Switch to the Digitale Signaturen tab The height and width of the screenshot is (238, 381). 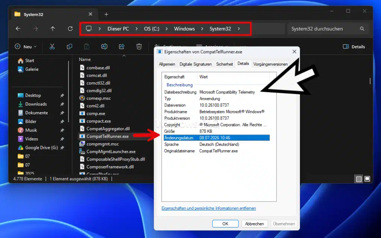(196, 64)
